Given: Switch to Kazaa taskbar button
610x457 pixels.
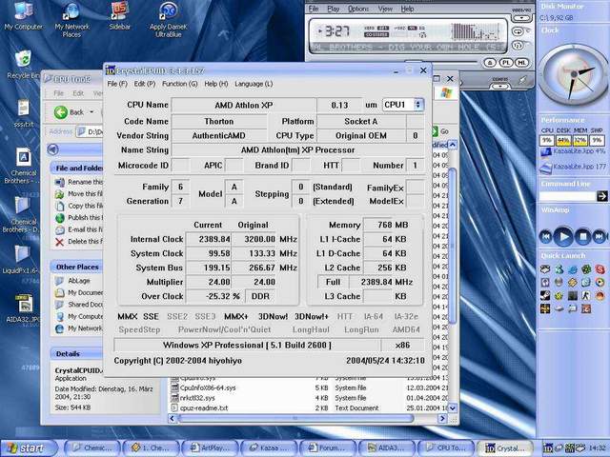Looking at the screenshot, I should pos(269,448).
